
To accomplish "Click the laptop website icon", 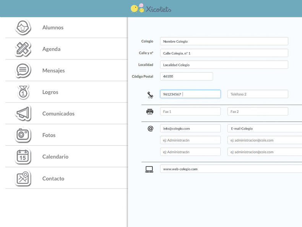I will coord(149,169).
